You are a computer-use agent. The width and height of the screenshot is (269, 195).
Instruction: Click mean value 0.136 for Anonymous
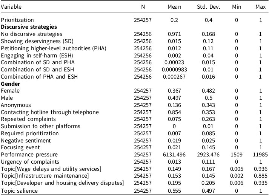[174, 105]
